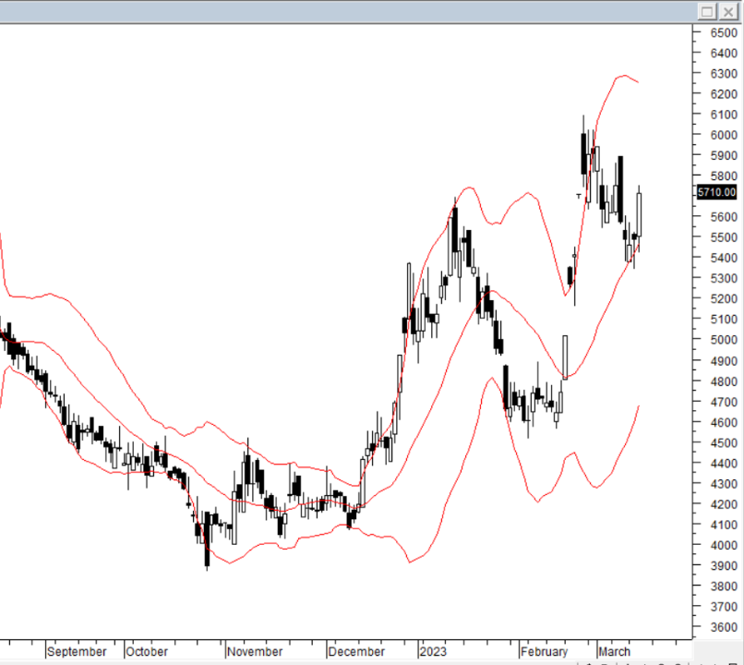Click the 5710.00 current price label
Viewport: 744px width, 665px height.
pyautogui.click(x=717, y=192)
